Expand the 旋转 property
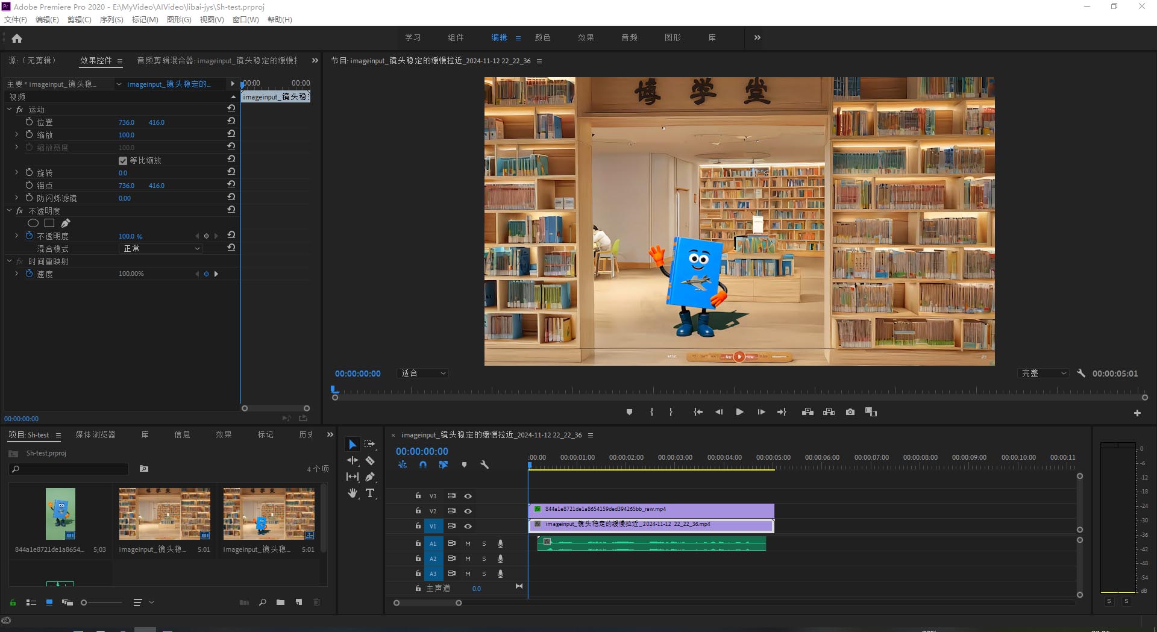 16,172
